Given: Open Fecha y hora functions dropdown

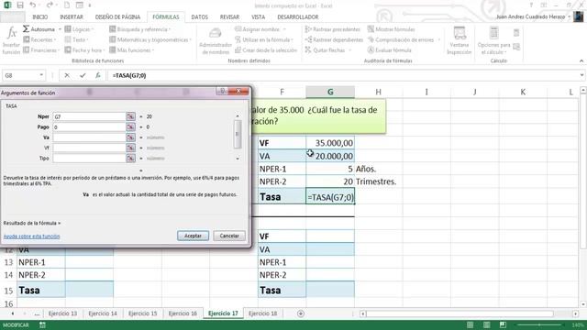Looking at the screenshot, I should pos(84,50).
